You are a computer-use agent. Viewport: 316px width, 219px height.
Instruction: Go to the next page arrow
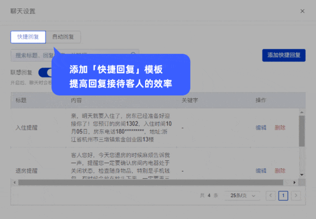pyautogui.click(x=296, y=195)
